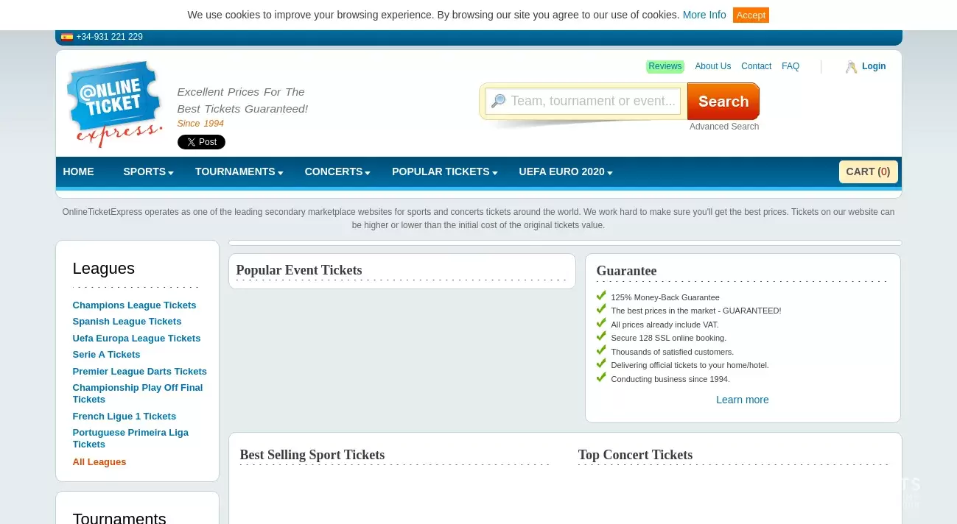
Task: Select Uefa Europa League Tickets
Action: (x=136, y=339)
